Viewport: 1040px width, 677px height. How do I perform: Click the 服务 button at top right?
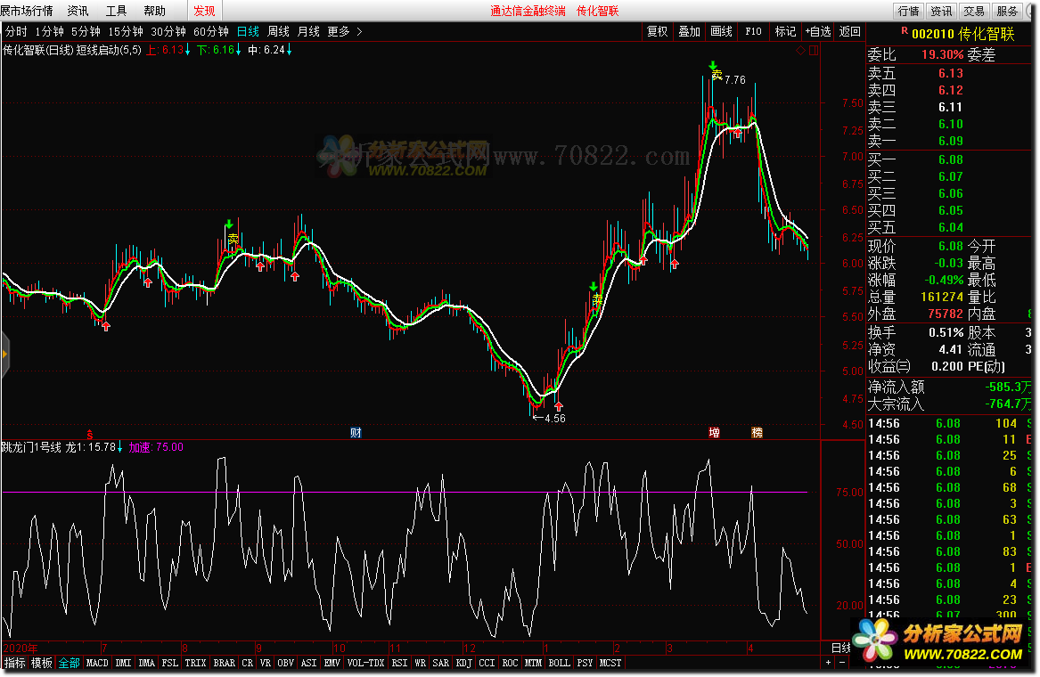click(x=1007, y=11)
